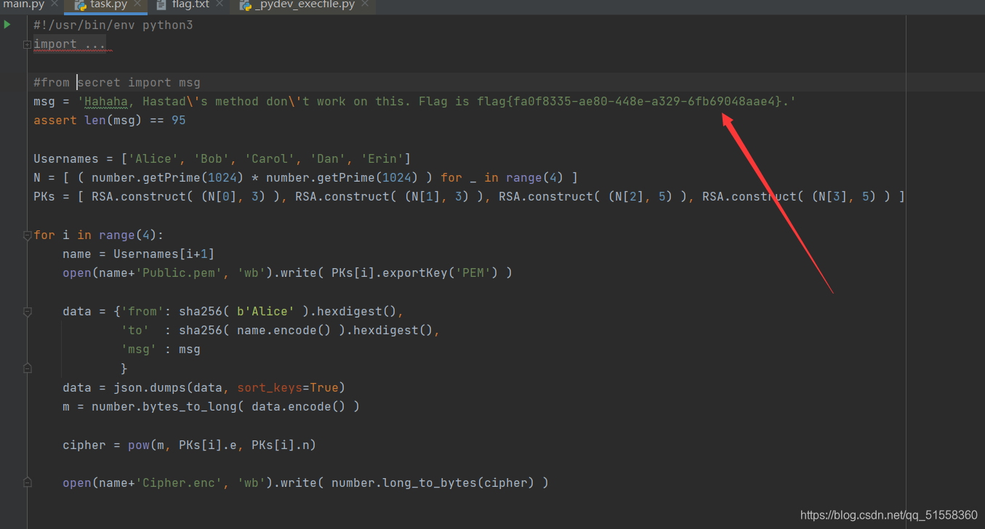This screenshot has height=529, width=985.
Task: Click the b'Alice' bytes literal
Action: tap(266, 312)
